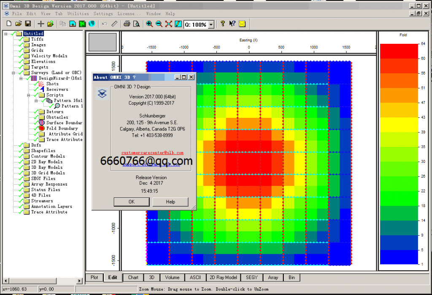
Task: Open the customercarecenter@slb.com email link
Action: 152,153
